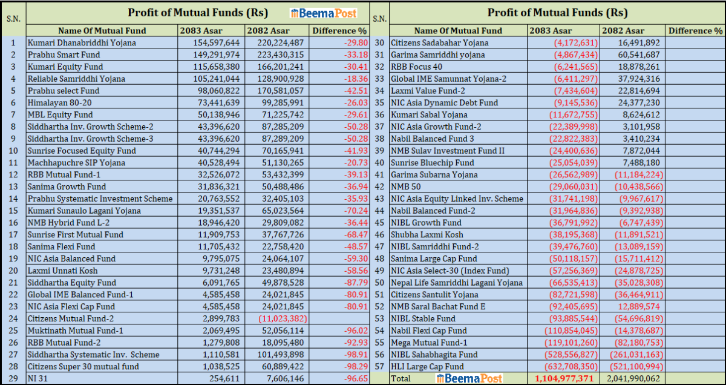Click the RBB Focus 40 name
The image size is (726, 385).
click(x=416, y=67)
